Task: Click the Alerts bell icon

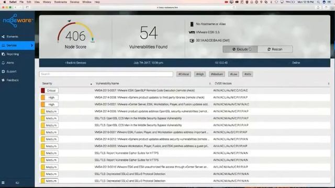Action: 3,63
